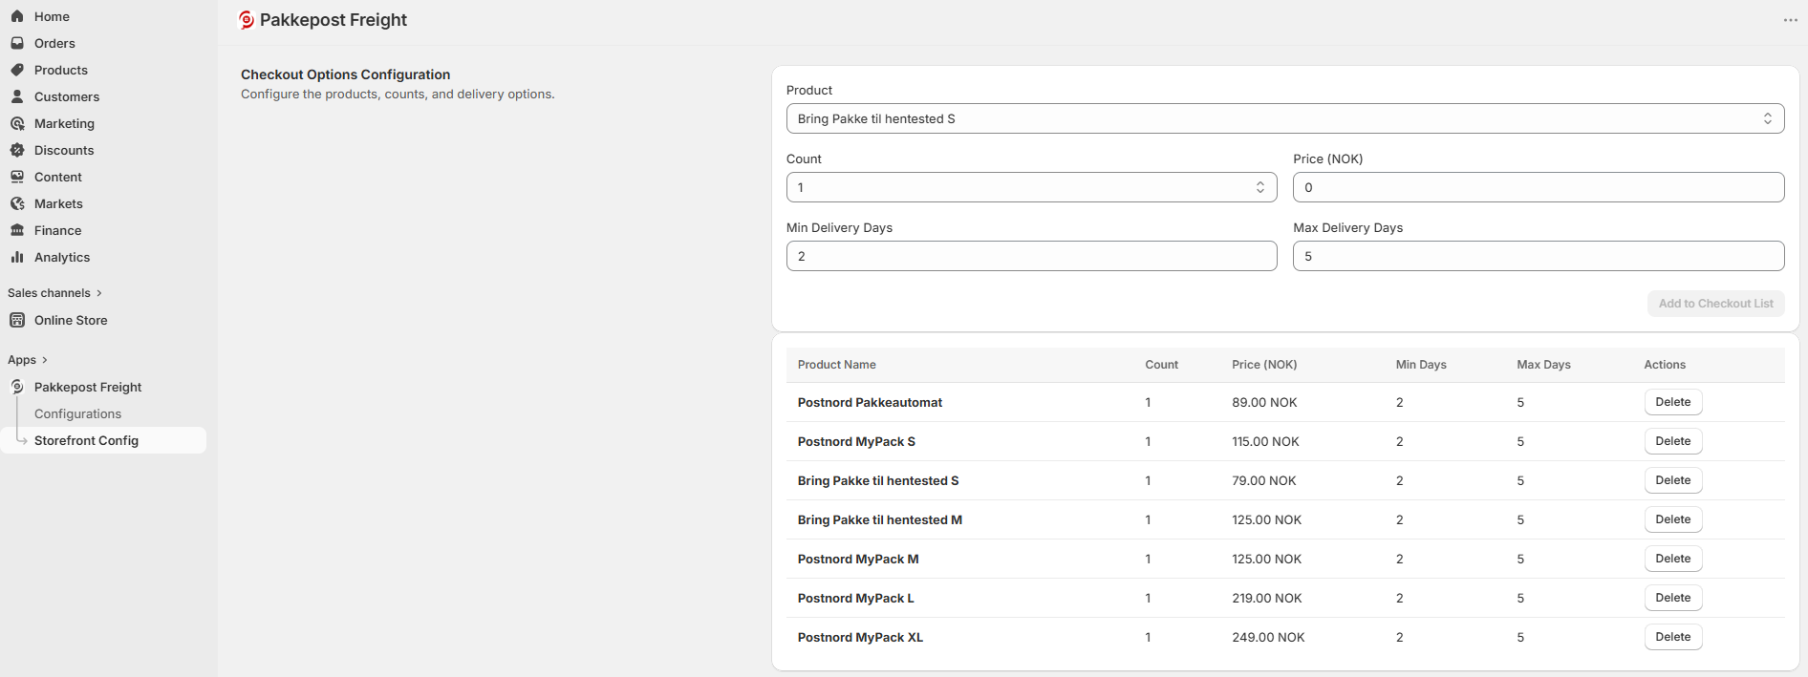Click the 79.00 NOK price cell
Viewport: 1808px width, 677px height.
[1263, 480]
